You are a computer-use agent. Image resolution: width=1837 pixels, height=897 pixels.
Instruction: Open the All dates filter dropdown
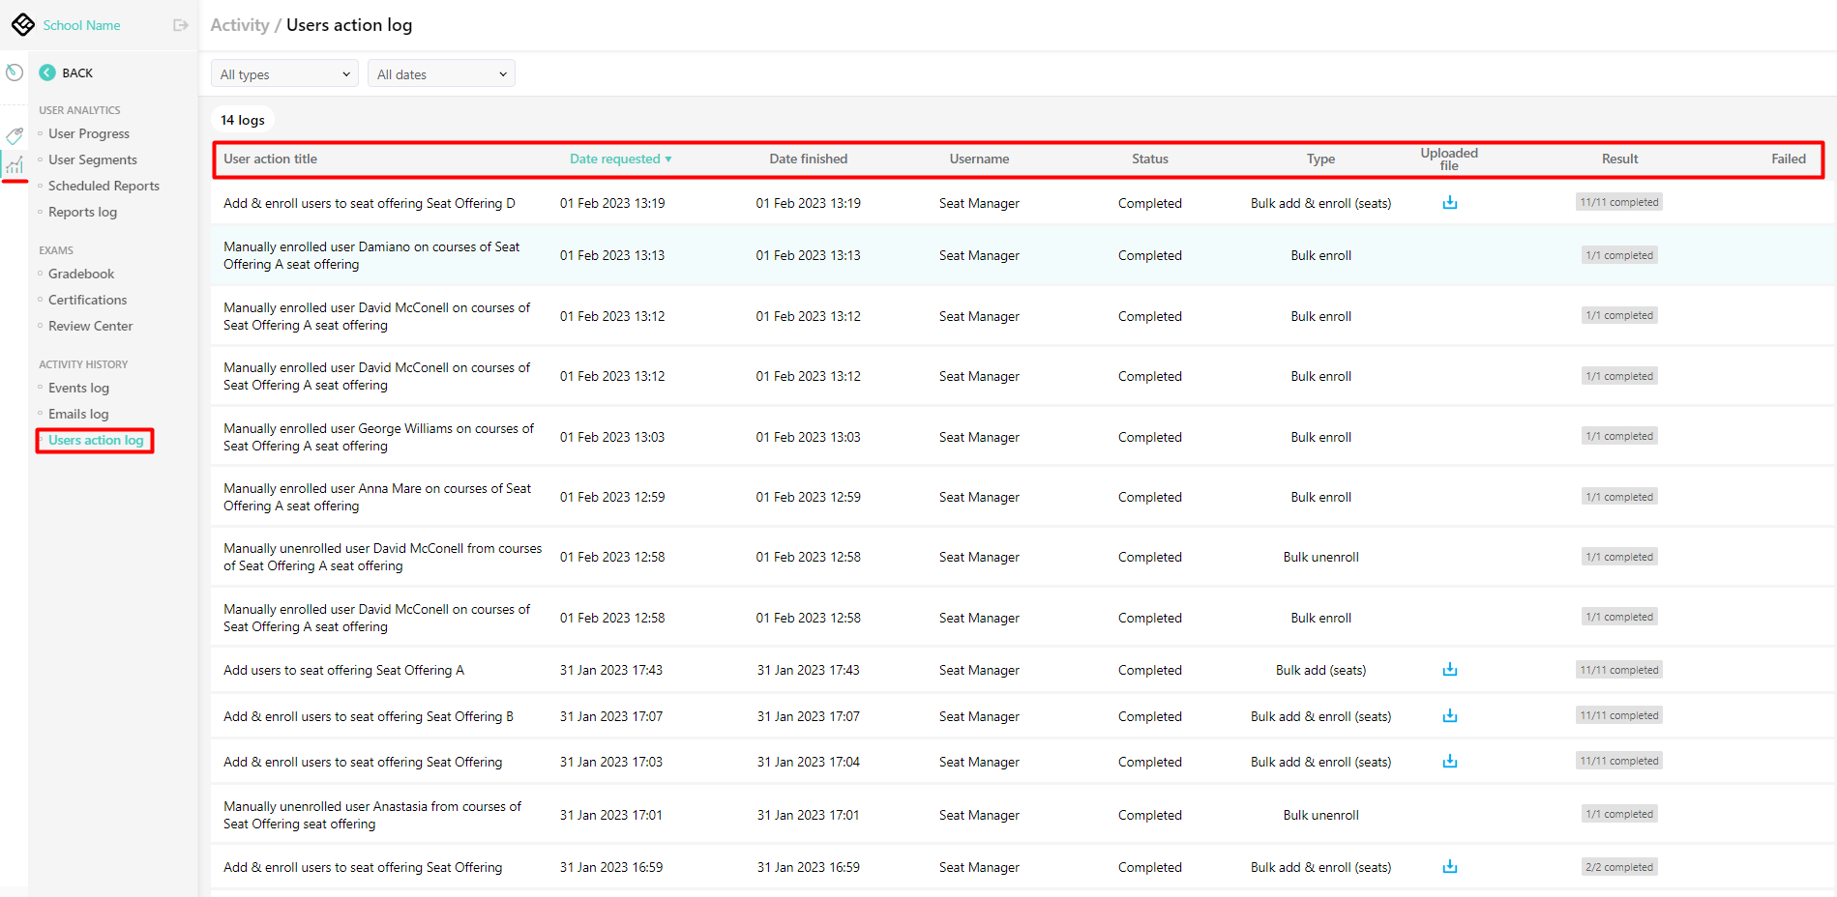pos(440,73)
